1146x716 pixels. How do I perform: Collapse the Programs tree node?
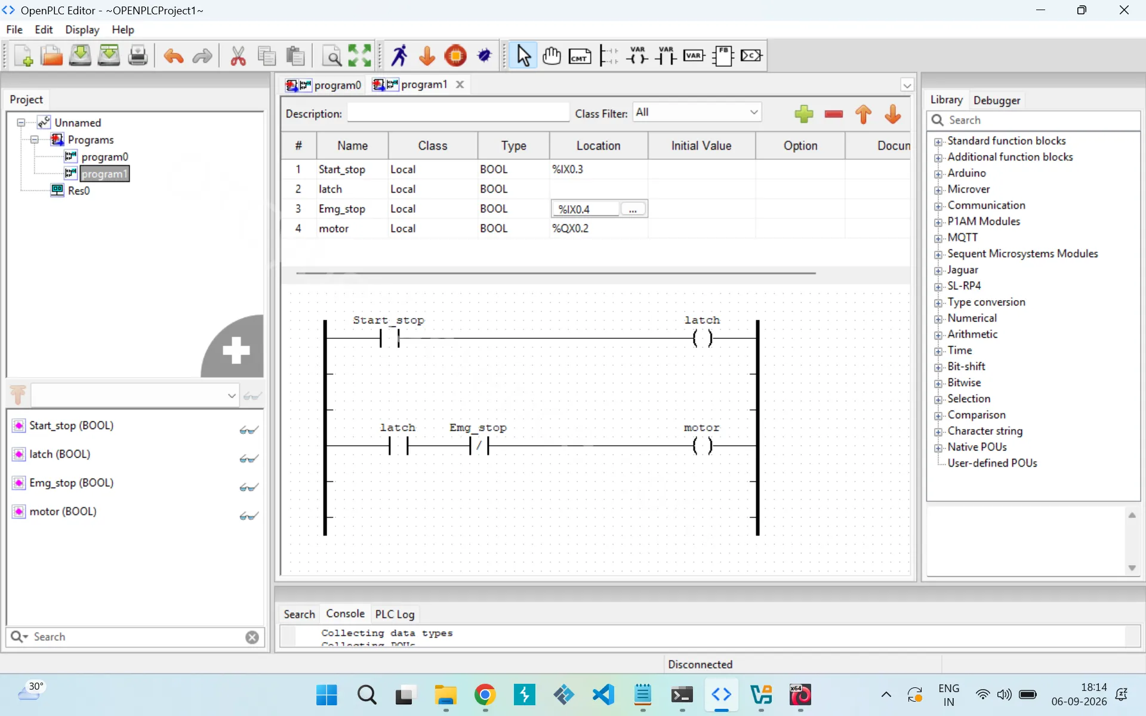tap(35, 140)
